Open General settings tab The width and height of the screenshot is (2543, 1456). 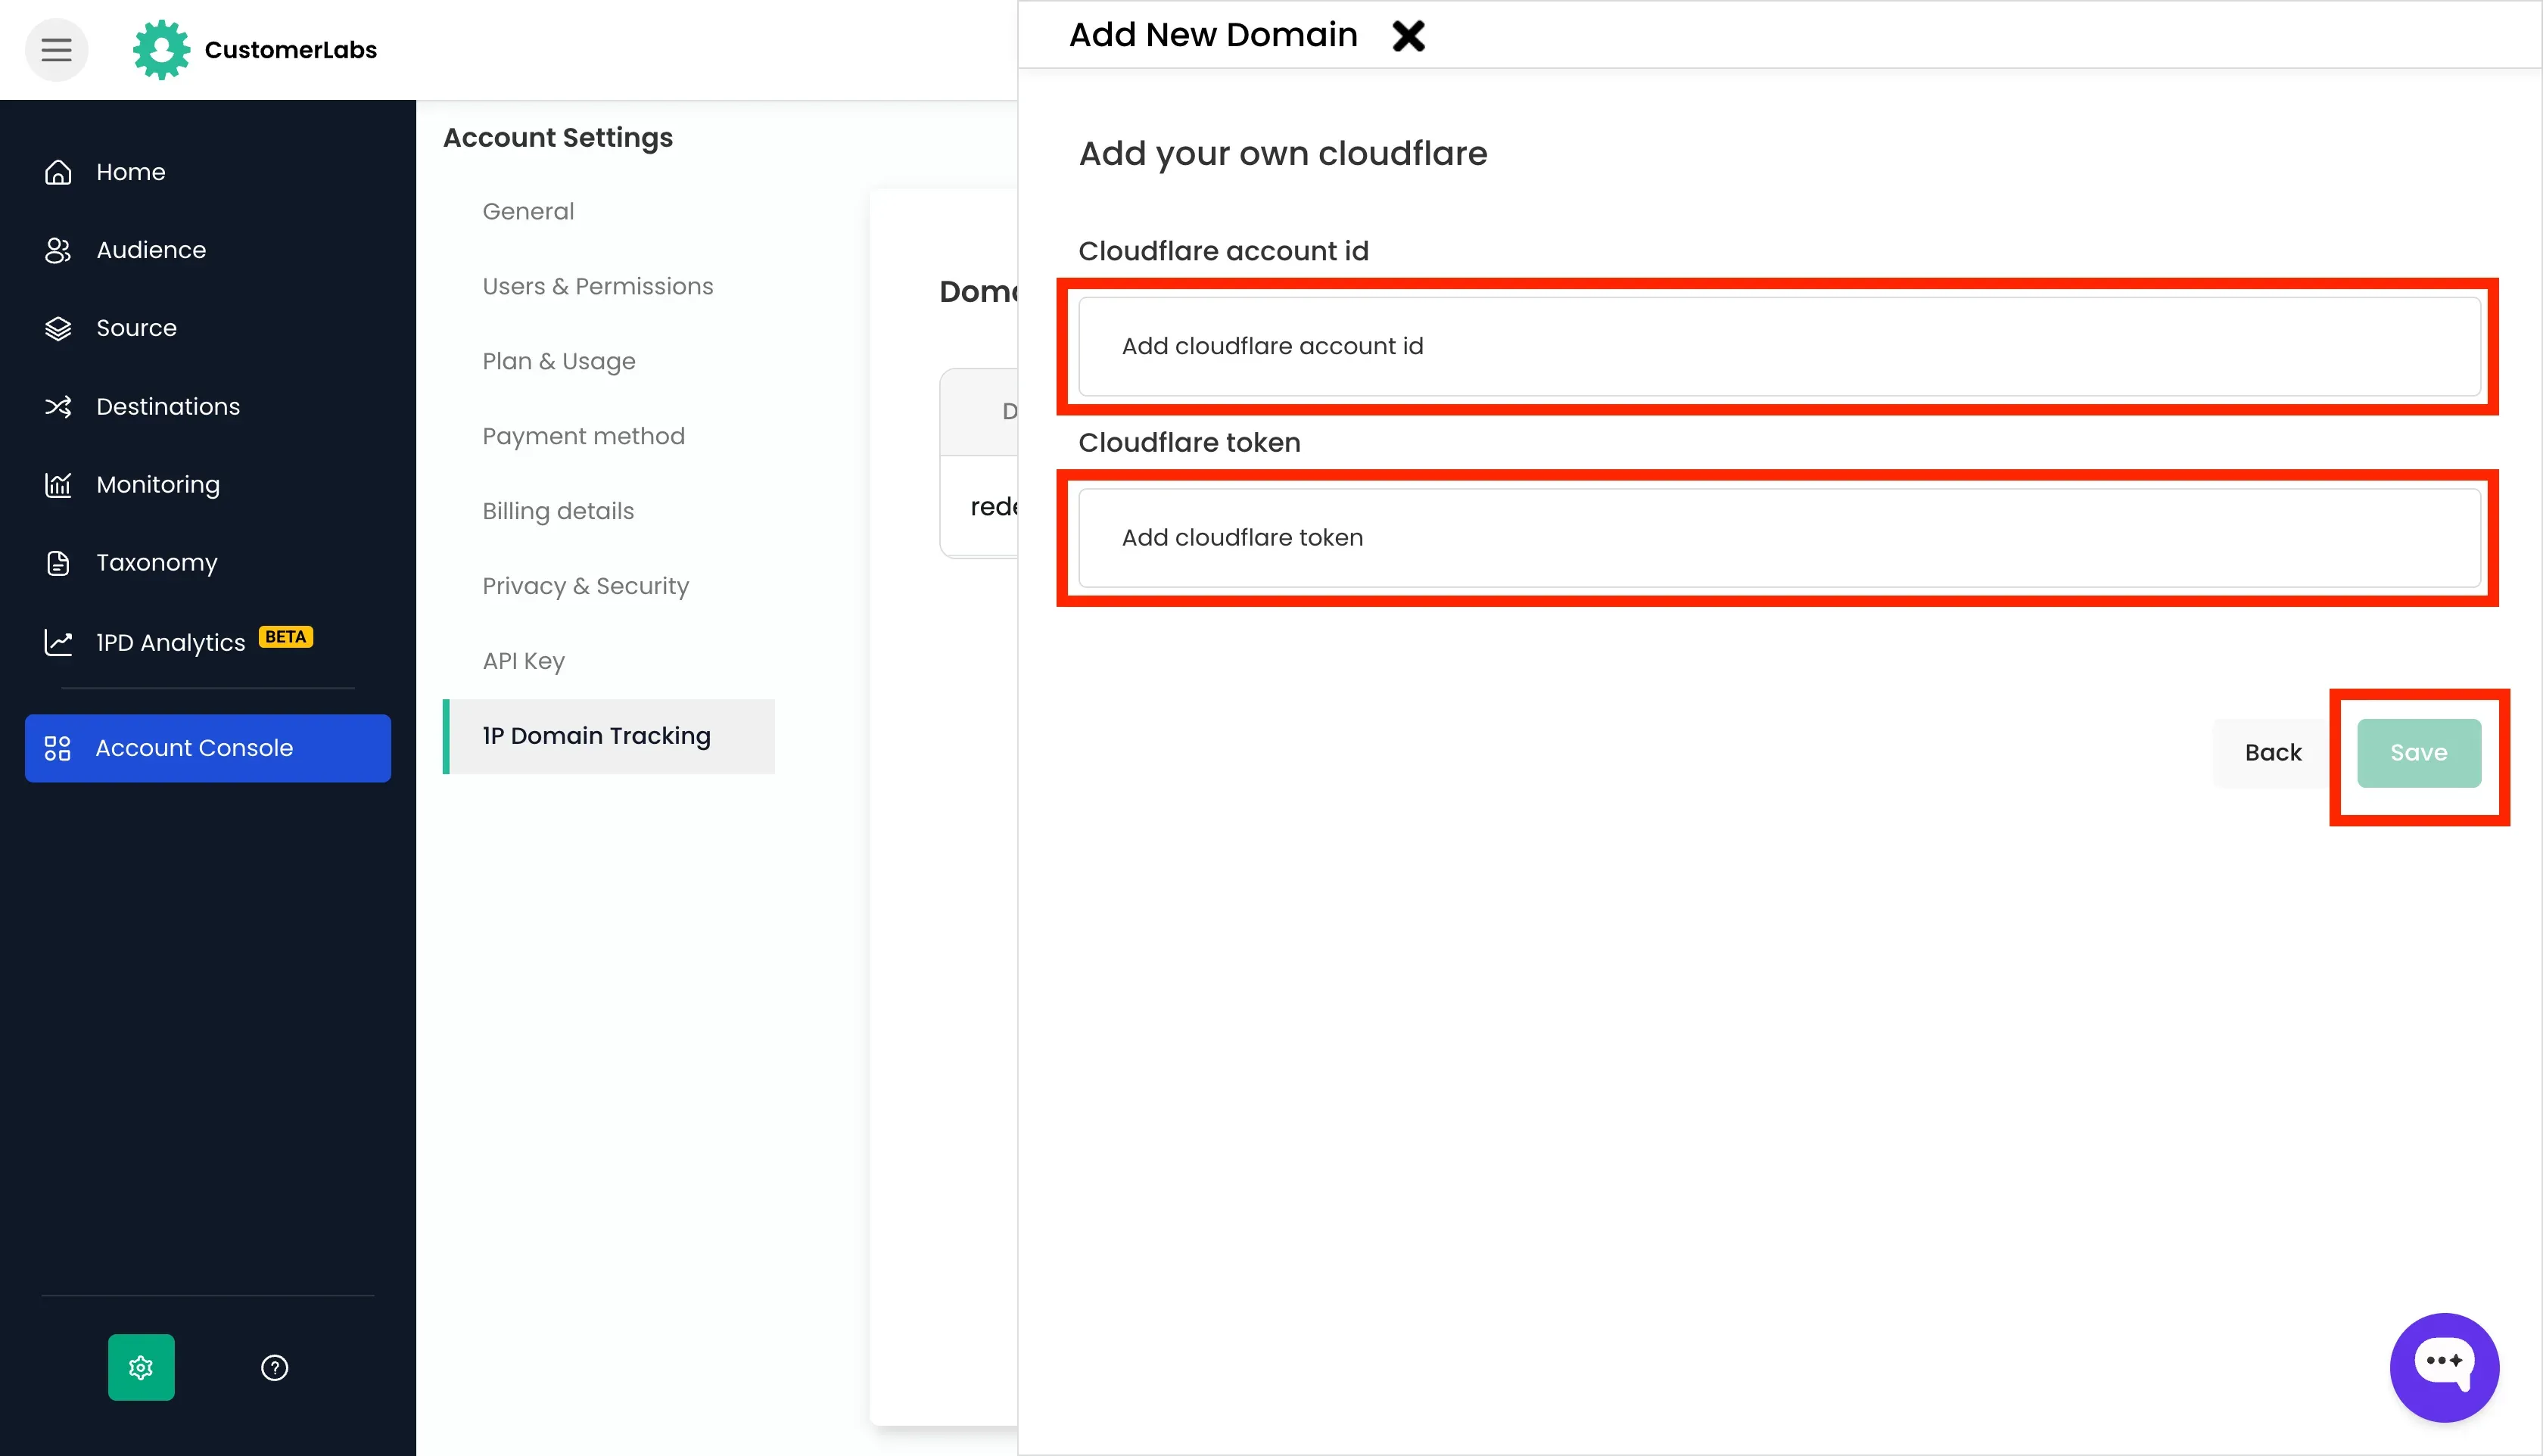tap(528, 211)
